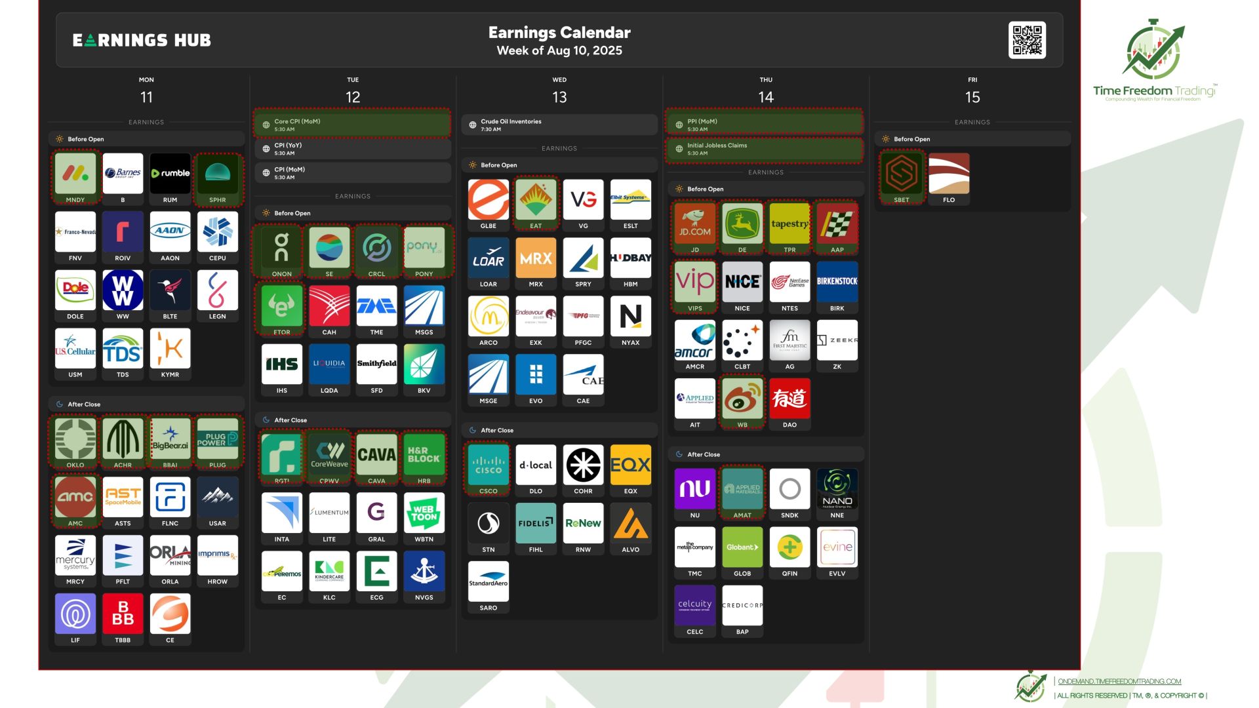Select the Wednesday 13 day header
The width and height of the screenshot is (1259, 708).
[x=559, y=90]
